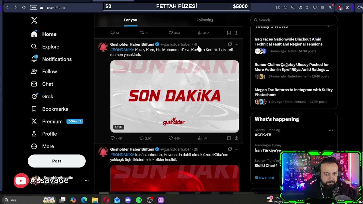363x204 pixels.
Task: Open Explore from the sidebar
Action: 45,46
